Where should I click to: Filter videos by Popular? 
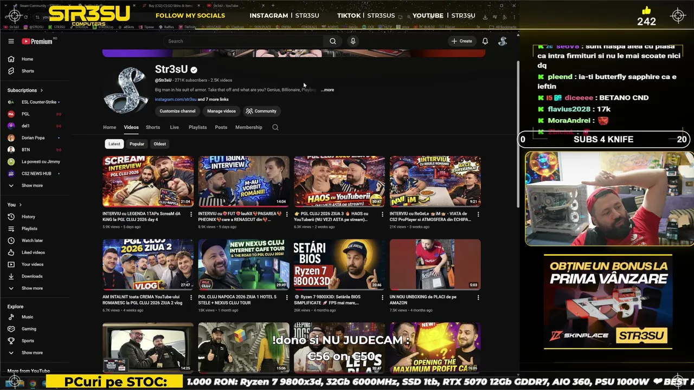pyautogui.click(x=137, y=144)
